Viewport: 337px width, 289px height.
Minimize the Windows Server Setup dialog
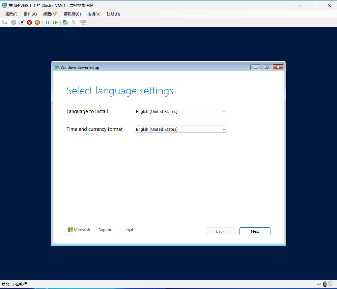pyautogui.click(x=256, y=67)
